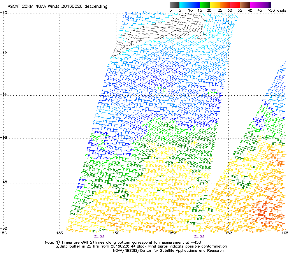The image size is (288, 253).
Task: Click the red 30-35 knots legend swatch
Action: tap(235, 5)
